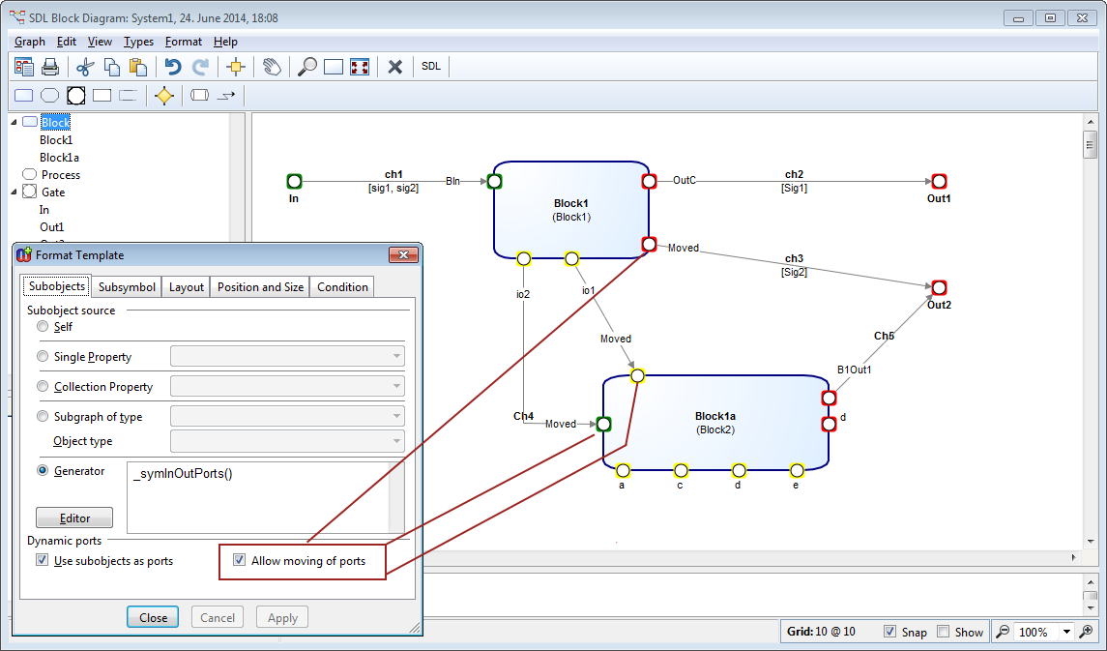
Task: Click the magnifier zoom tool
Action: [x=306, y=67]
